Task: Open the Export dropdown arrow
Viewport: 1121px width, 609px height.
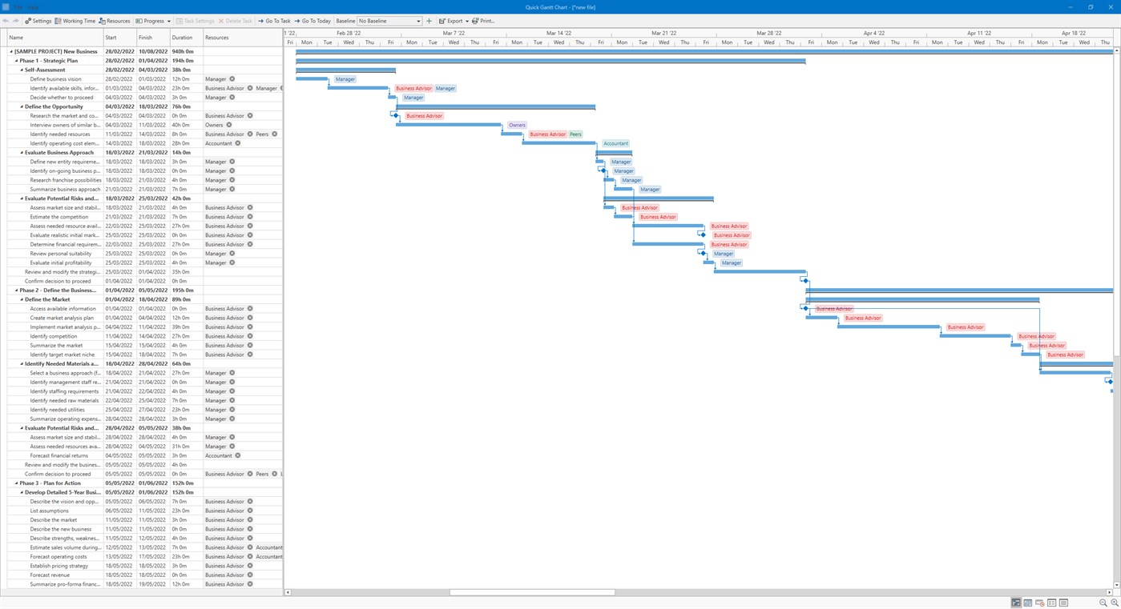Action: [469, 21]
